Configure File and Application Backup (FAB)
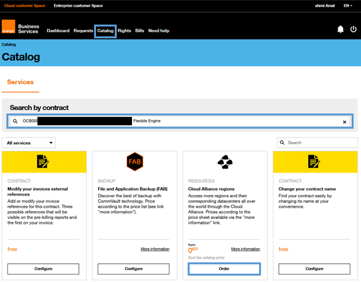This screenshot has width=361, height=282. tap(133, 269)
